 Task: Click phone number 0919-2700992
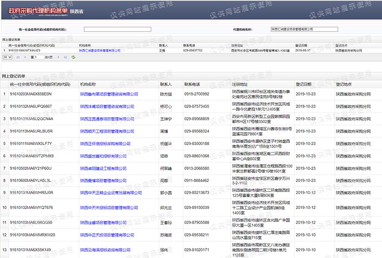(x=196, y=94)
